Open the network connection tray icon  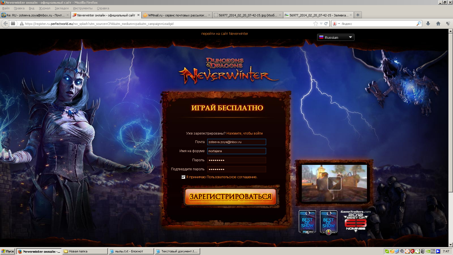pyautogui.click(x=397, y=251)
